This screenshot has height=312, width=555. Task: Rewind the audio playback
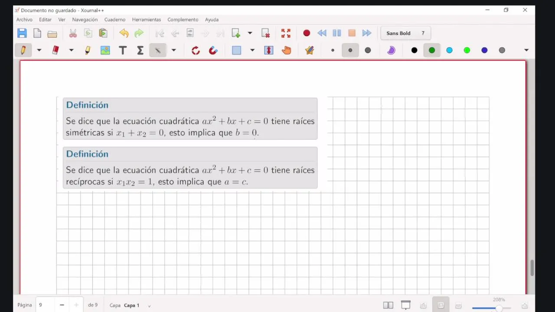(x=322, y=33)
